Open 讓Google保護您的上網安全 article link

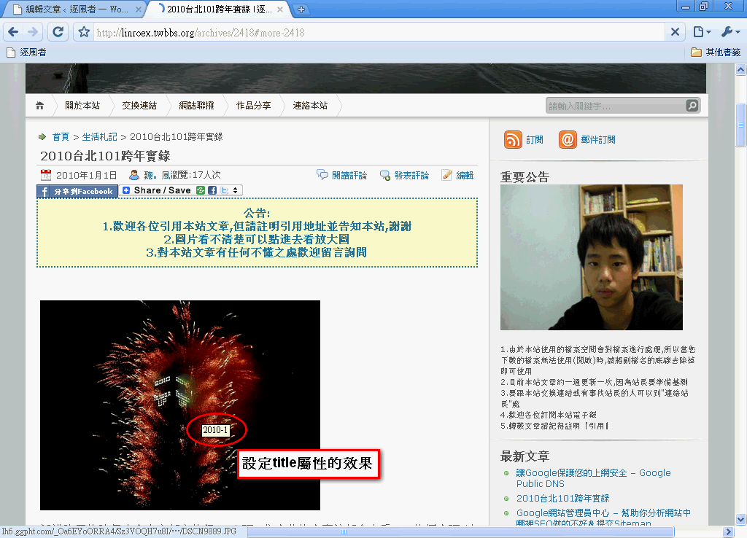(x=594, y=478)
